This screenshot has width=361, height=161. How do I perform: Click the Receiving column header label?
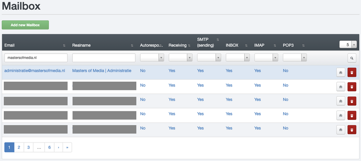pos(178,45)
